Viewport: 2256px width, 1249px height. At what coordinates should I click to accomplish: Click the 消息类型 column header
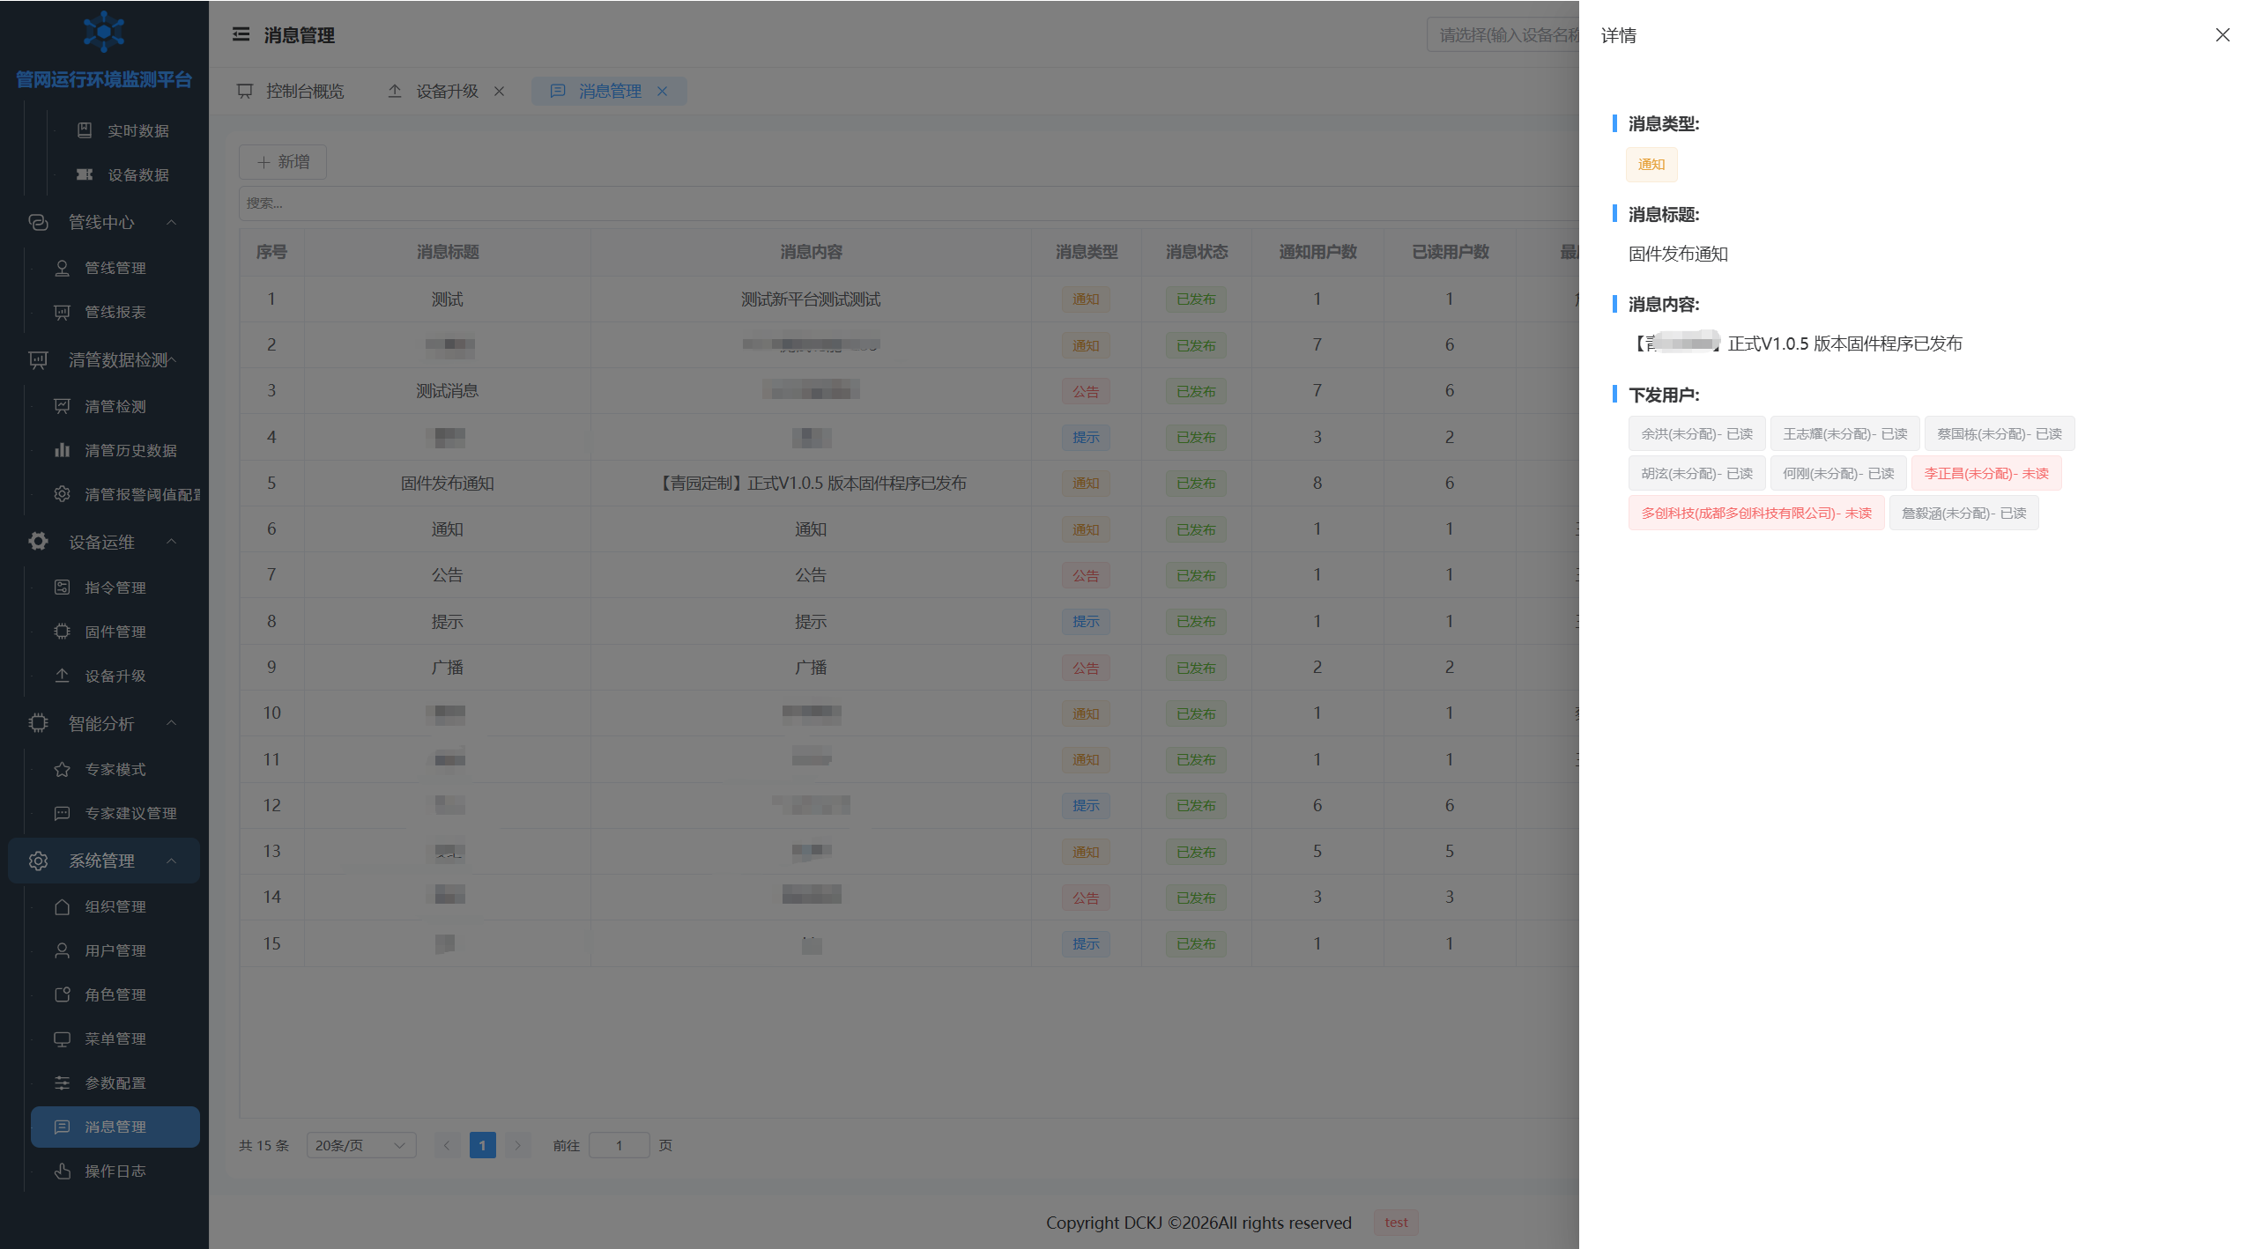(1087, 252)
